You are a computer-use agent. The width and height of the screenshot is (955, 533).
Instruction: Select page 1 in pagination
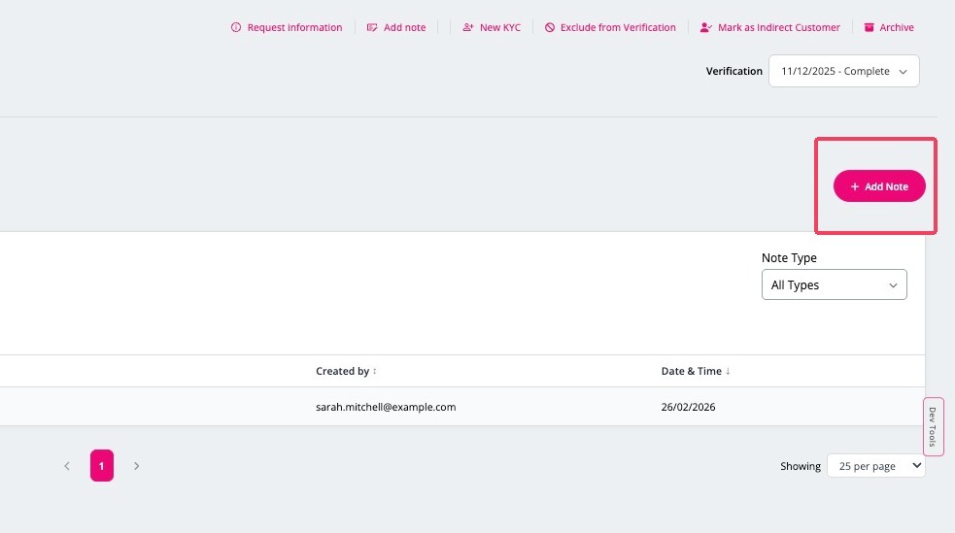pyautogui.click(x=102, y=465)
